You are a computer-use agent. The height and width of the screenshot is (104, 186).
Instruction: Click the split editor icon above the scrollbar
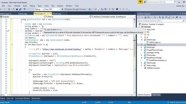tap(134, 19)
